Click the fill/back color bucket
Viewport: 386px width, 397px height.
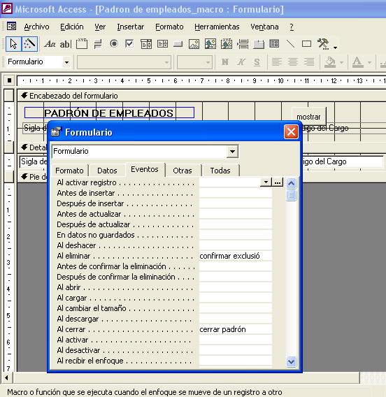tap(330, 62)
